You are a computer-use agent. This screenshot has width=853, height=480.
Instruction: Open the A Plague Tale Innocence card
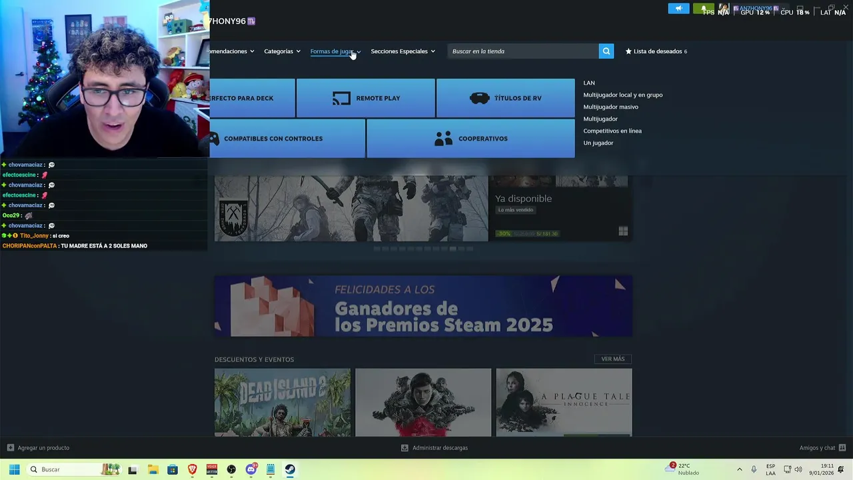pos(564,403)
